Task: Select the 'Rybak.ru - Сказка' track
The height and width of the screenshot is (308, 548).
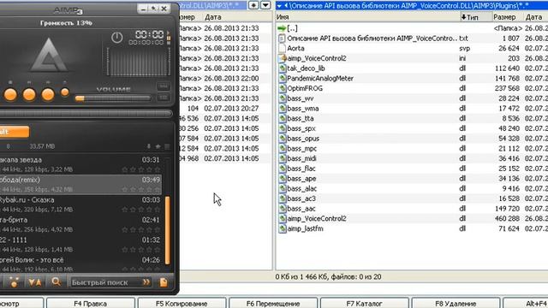Action: click(80, 204)
